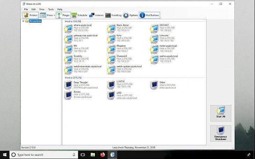
Task: Open the Listener tool
Action: click(x=96, y=15)
